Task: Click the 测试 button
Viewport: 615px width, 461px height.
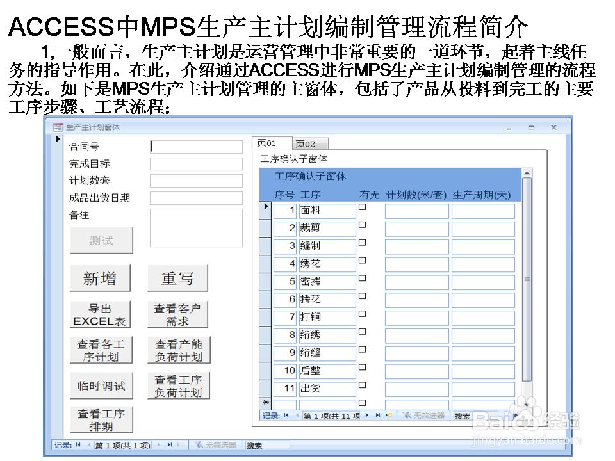Action: click(101, 240)
